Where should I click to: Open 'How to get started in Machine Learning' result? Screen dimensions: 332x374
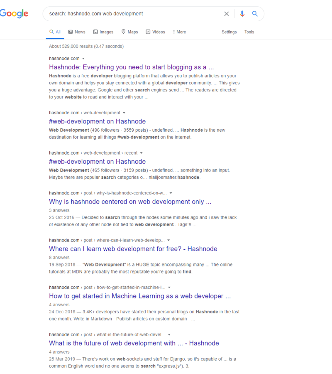(x=140, y=296)
